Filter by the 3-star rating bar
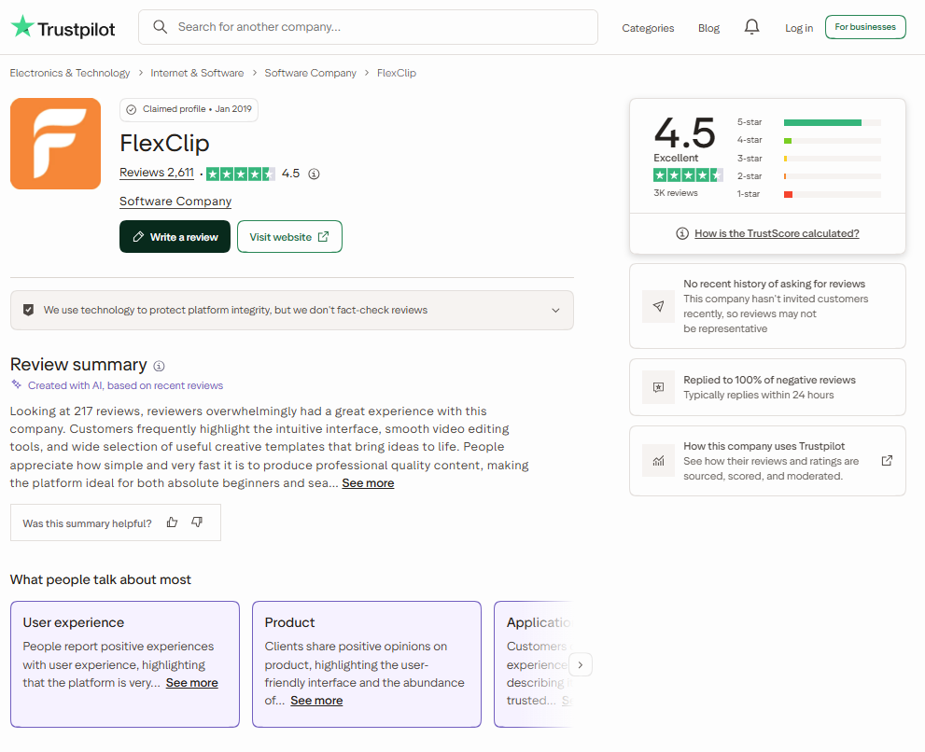Screen dimensions: 925x752 (808, 159)
